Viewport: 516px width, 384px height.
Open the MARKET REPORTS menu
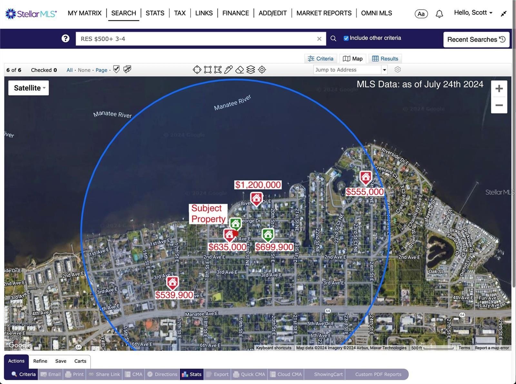(x=324, y=13)
